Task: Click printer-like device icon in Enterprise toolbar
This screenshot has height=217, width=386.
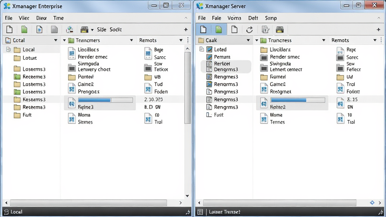Action: click(84, 30)
